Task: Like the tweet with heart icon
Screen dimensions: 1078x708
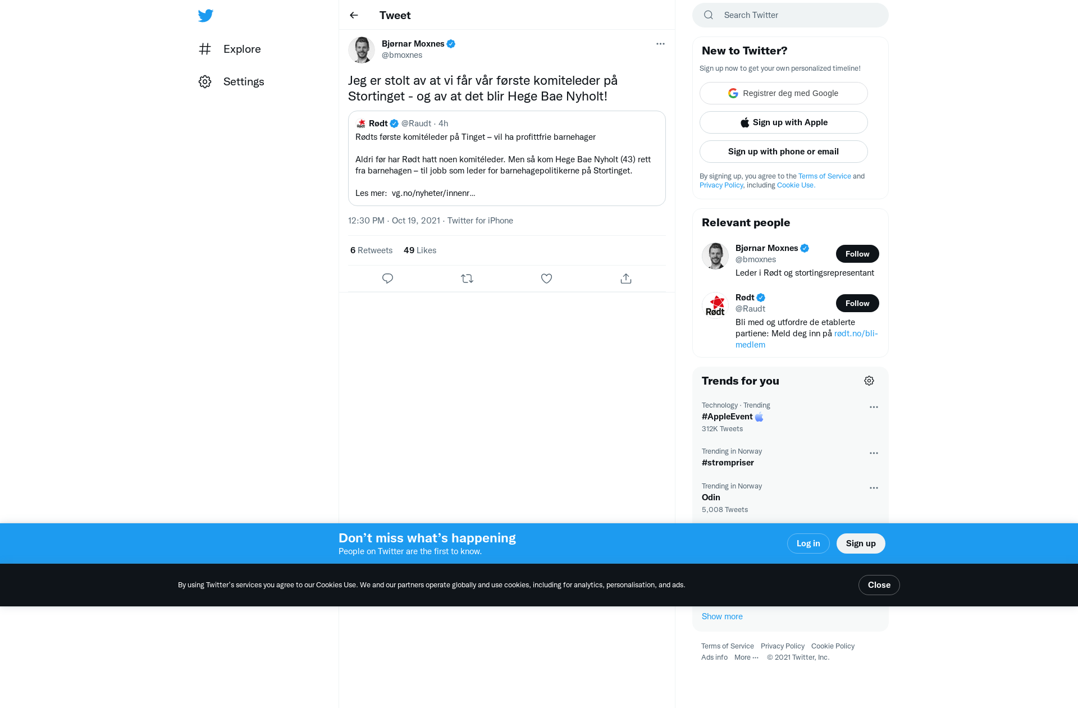Action: (546, 278)
